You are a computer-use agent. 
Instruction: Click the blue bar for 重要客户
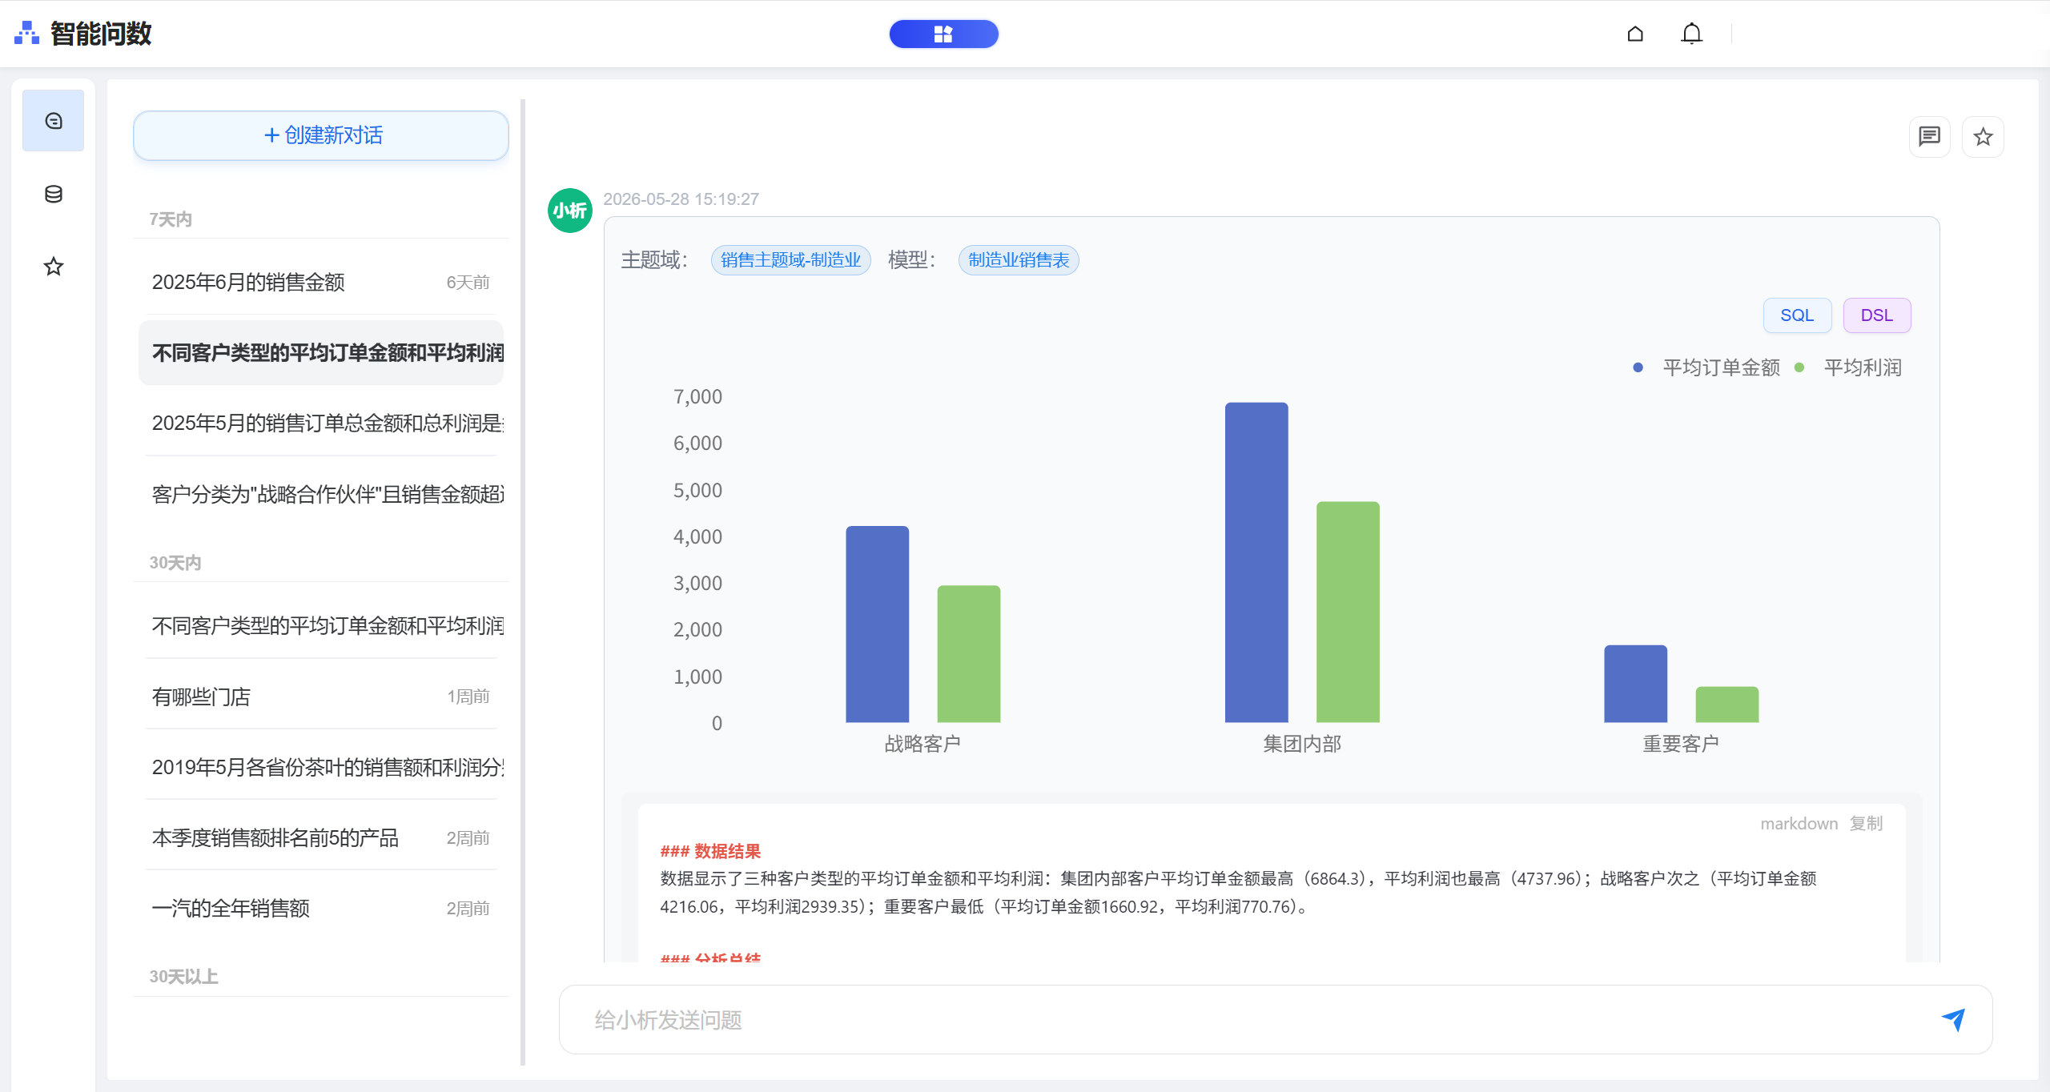point(1635,684)
